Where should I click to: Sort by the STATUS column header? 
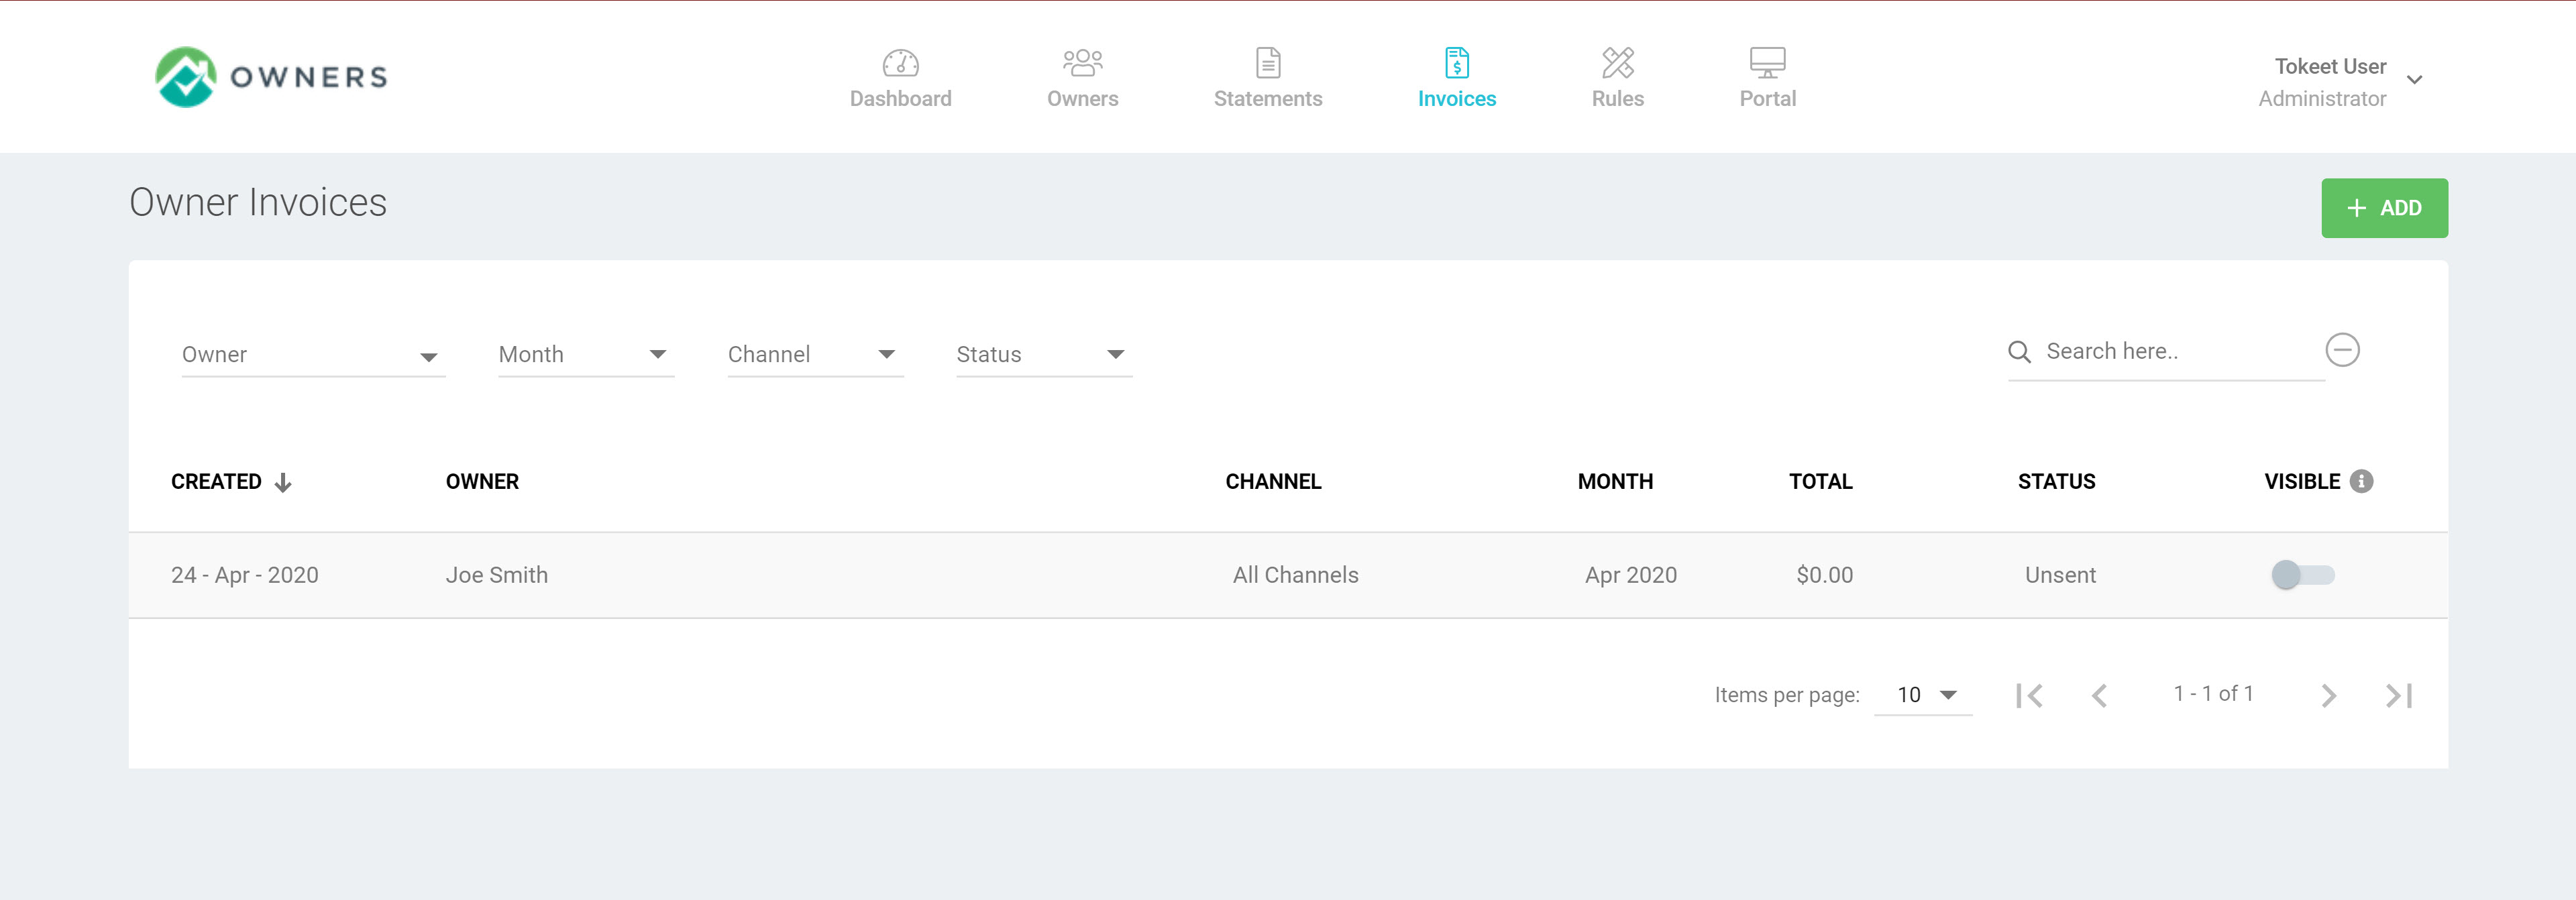[2056, 482]
